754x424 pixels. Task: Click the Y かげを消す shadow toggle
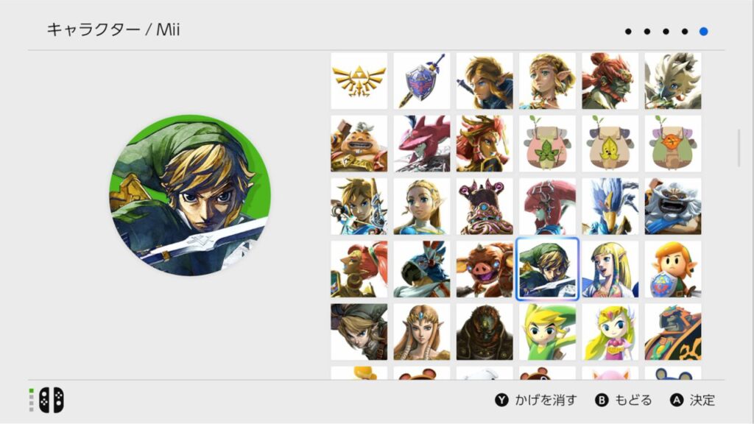click(x=536, y=400)
